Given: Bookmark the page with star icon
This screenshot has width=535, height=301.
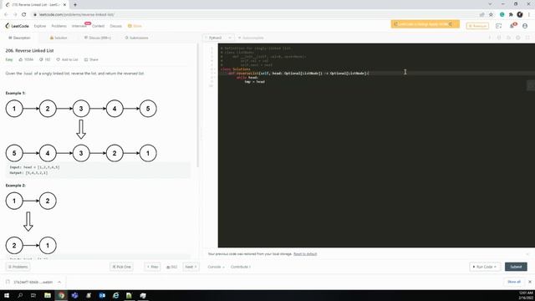Looking at the screenshot, I should pyautogui.click(x=491, y=14).
